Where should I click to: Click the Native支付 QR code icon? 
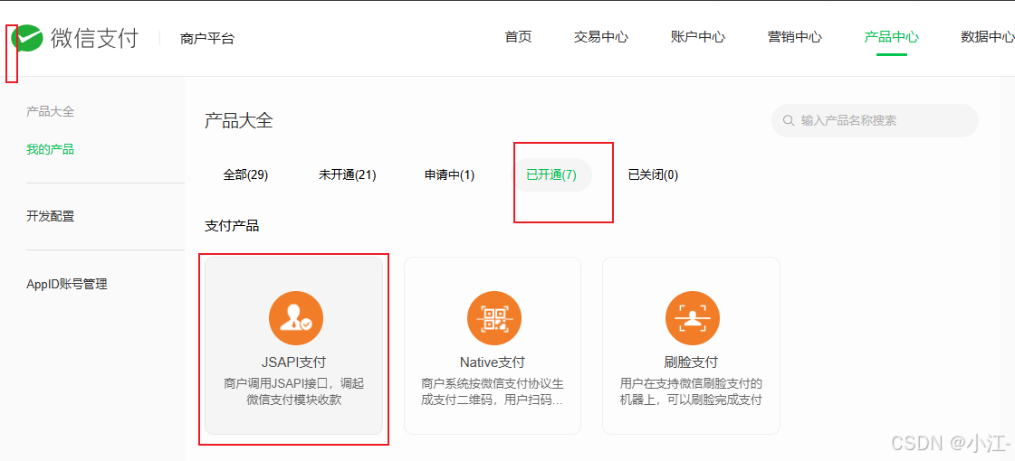[493, 318]
